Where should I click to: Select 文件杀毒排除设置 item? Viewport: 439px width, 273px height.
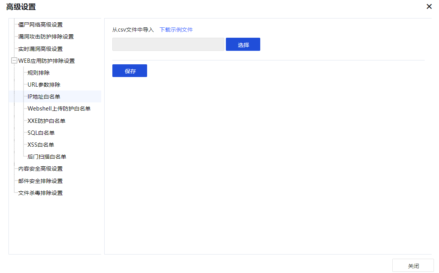coord(40,193)
